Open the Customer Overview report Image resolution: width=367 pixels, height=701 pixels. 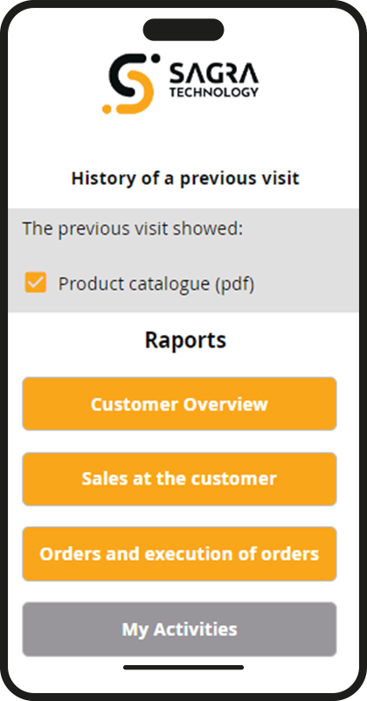[x=179, y=403]
